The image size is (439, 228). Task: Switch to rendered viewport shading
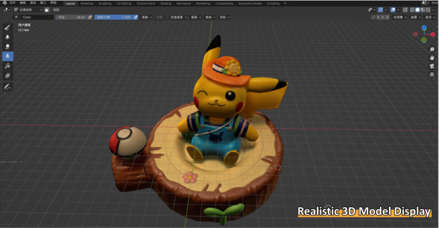[x=428, y=10]
